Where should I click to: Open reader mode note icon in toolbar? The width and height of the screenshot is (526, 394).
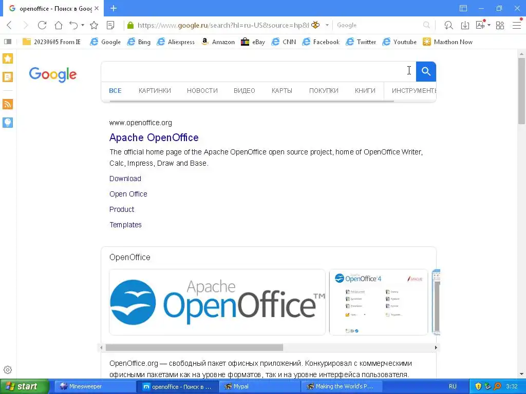[110, 25]
